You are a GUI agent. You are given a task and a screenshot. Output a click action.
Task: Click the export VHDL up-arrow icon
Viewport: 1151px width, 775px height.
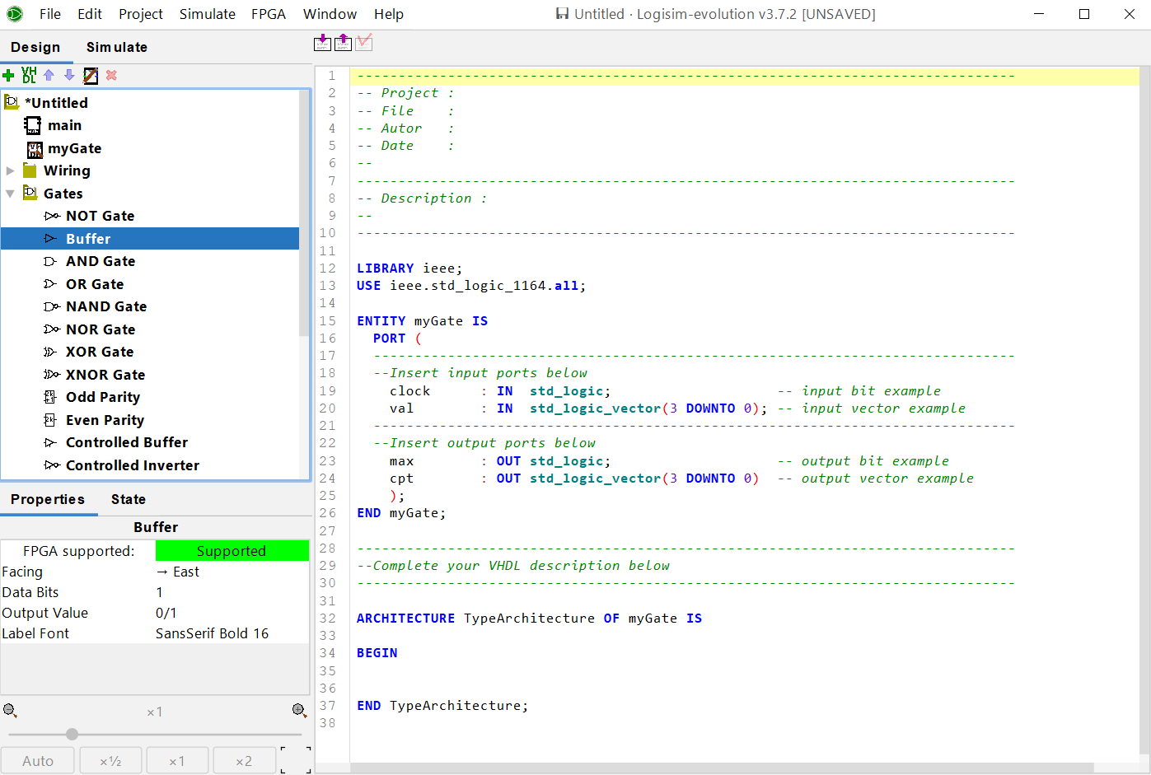click(x=343, y=43)
